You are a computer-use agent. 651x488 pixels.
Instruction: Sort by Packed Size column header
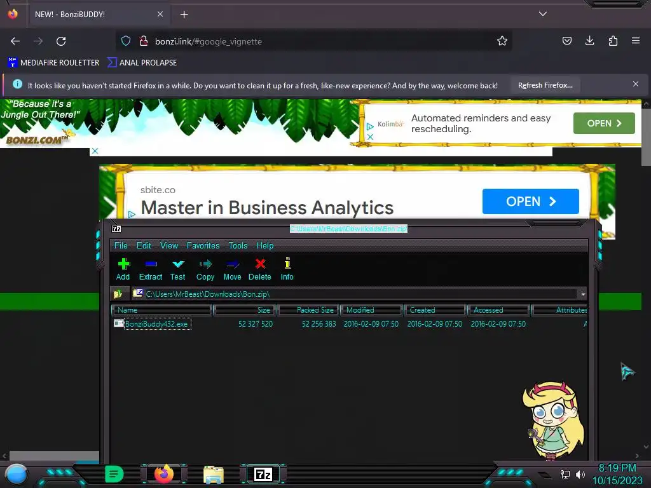click(309, 310)
